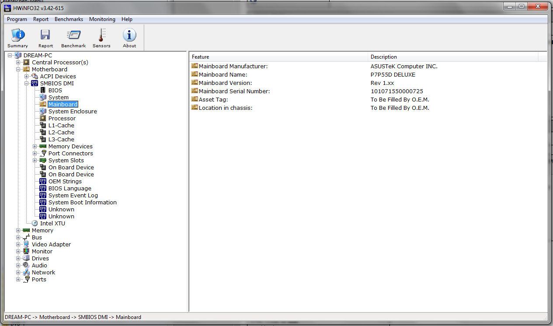The width and height of the screenshot is (553, 326).
Task: Select the highlighted Mainboard tree item
Action: (x=63, y=105)
